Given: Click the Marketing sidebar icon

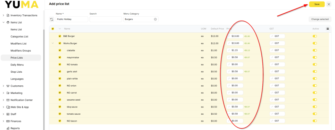Looking at the screenshot, I should pos(8,93).
